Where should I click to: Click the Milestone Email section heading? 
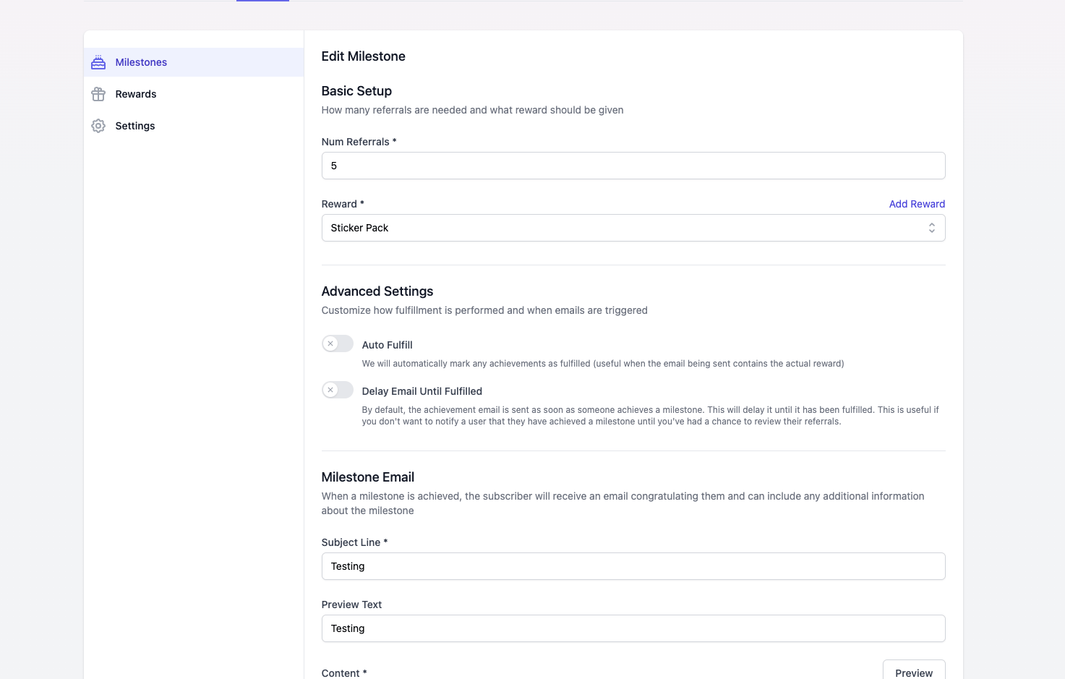click(x=368, y=477)
